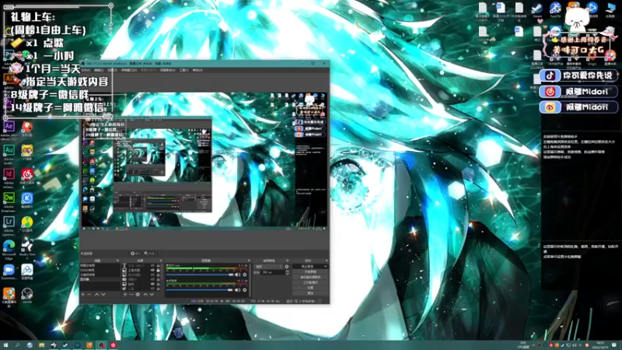Image resolution: width=622 pixels, height=350 pixels.
Task: Toggle visibility eye of third source row
Action: coord(152,275)
